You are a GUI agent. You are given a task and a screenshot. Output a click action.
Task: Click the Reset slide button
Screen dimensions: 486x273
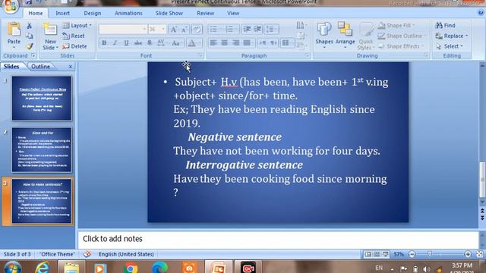coord(74,36)
